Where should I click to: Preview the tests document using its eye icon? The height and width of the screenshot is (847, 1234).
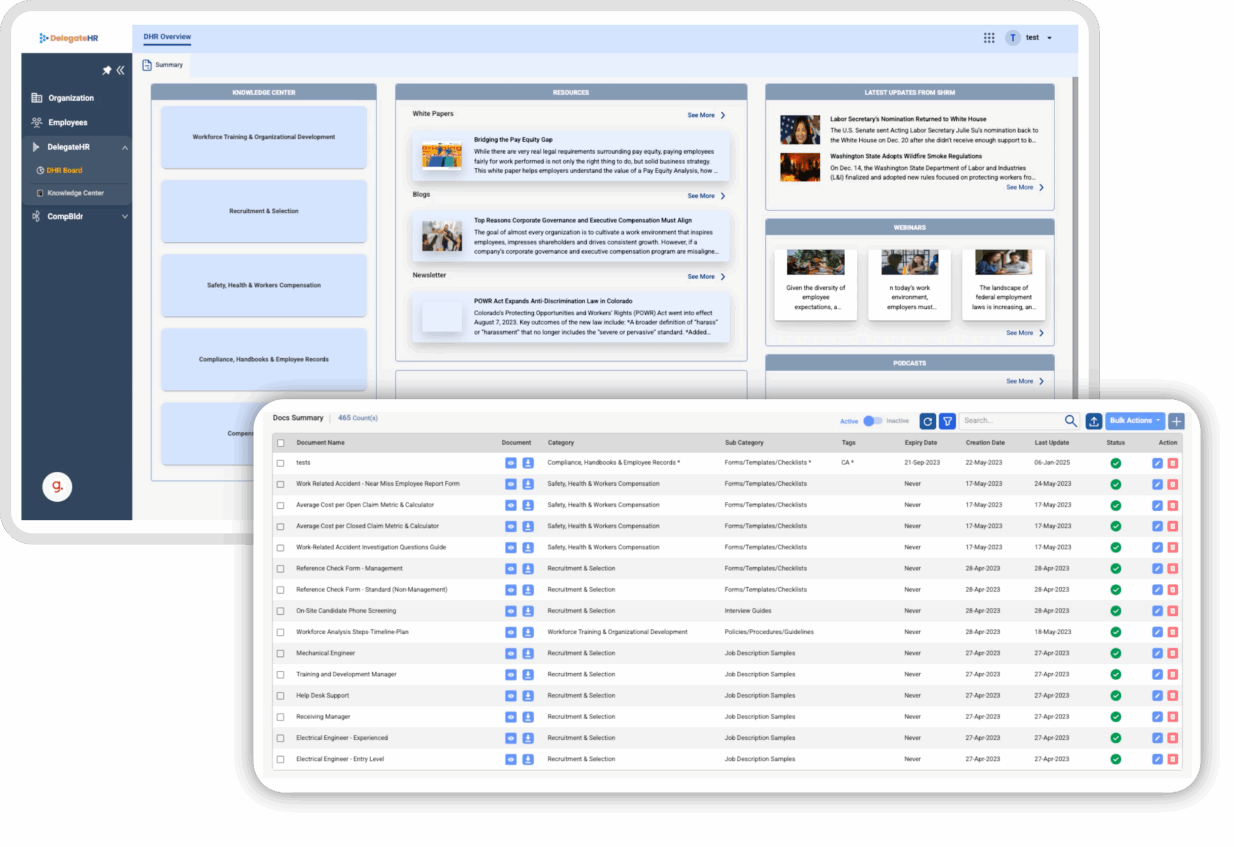click(510, 463)
